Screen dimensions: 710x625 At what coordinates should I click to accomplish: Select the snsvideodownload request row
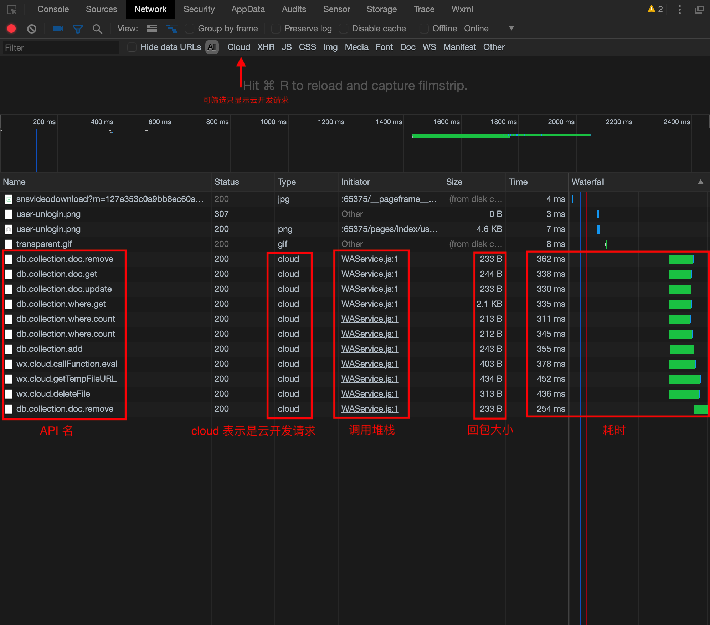pyautogui.click(x=355, y=199)
